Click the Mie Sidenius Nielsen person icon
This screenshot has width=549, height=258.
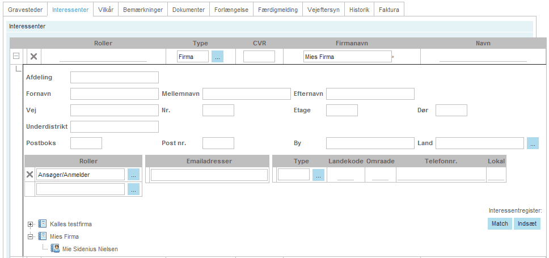55,248
